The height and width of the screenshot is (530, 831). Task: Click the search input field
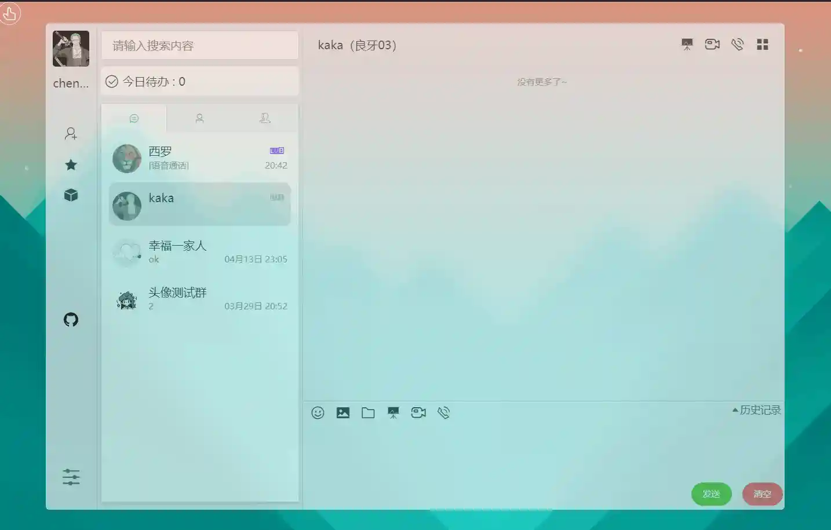pyautogui.click(x=199, y=45)
